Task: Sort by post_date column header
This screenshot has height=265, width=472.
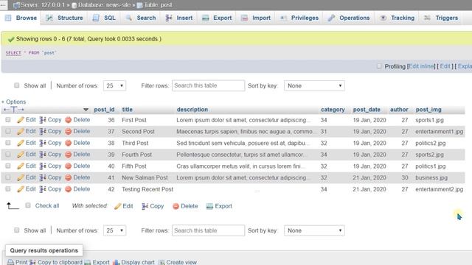Action: (367, 110)
